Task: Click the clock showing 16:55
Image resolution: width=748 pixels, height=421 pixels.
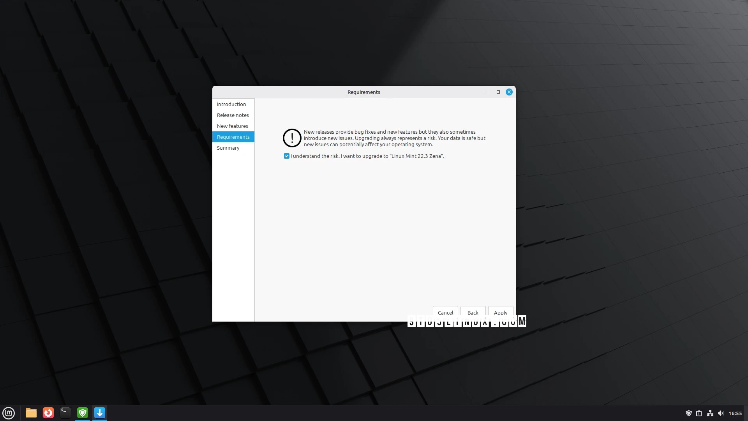Action: click(735, 413)
